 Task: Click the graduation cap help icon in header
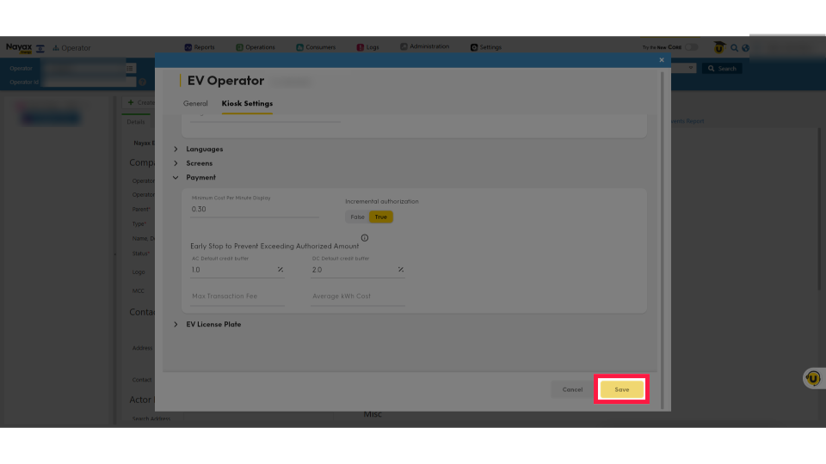click(x=718, y=47)
